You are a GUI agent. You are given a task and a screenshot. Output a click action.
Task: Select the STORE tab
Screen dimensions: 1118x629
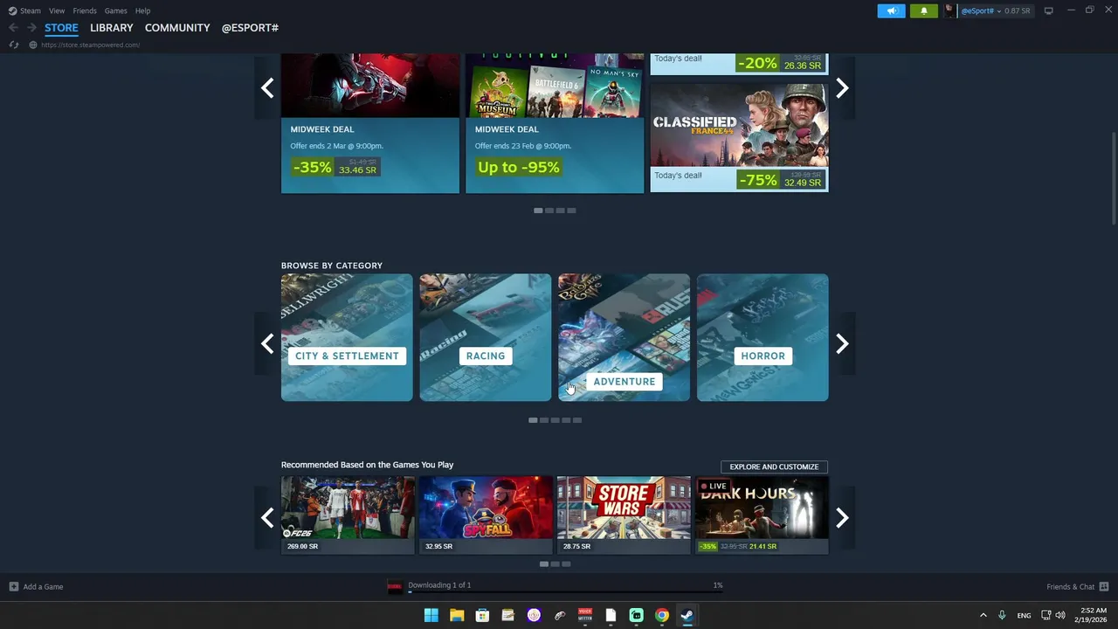pos(61,28)
